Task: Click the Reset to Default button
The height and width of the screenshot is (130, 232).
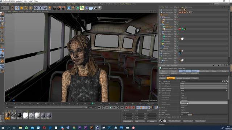Action: [174, 121]
